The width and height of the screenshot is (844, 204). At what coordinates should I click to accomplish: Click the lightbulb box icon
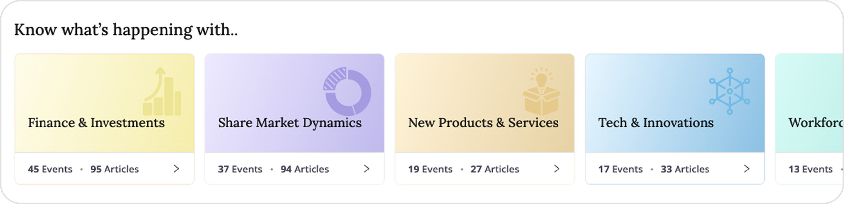(541, 92)
